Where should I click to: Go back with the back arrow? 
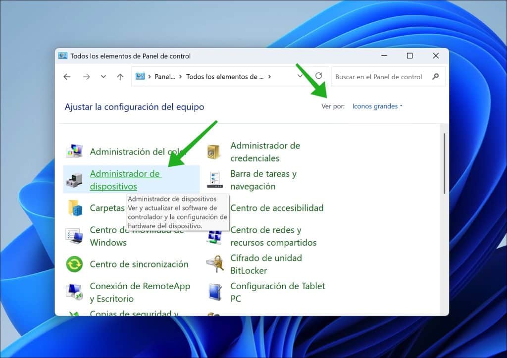point(67,77)
